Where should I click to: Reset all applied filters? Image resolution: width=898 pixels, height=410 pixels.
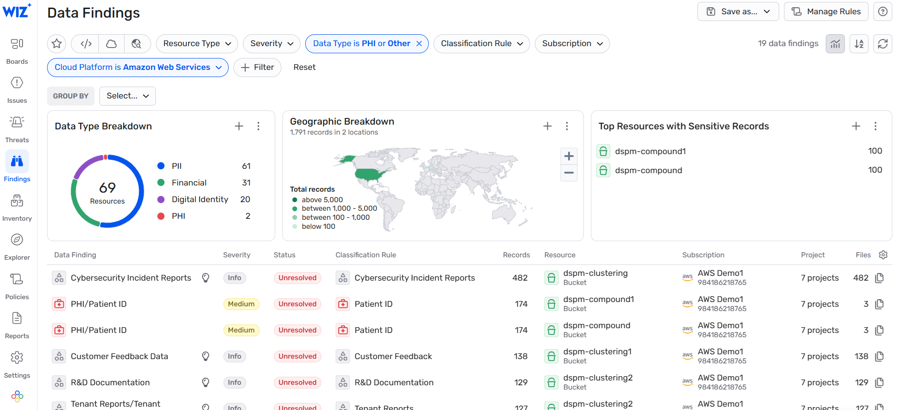tap(304, 68)
